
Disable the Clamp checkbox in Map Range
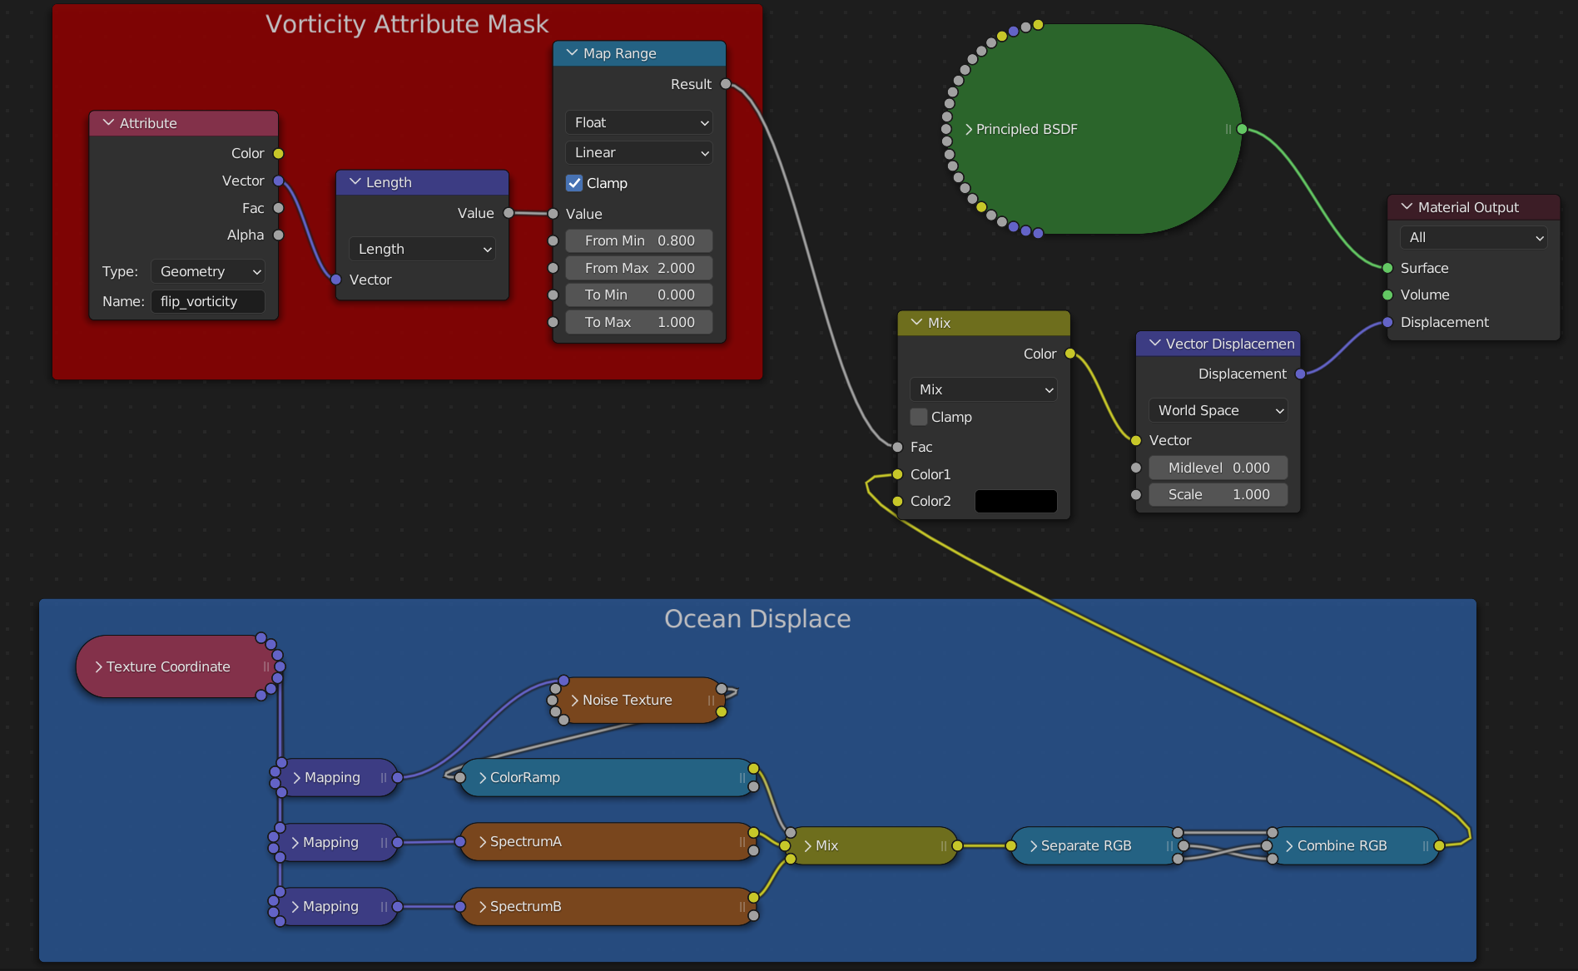point(574,183)
